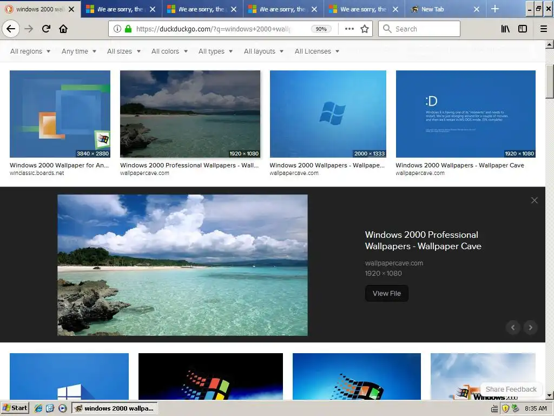Reset the 90% zoom level badge
Viewport: 554px width, 416px height.
coord(321,29)
